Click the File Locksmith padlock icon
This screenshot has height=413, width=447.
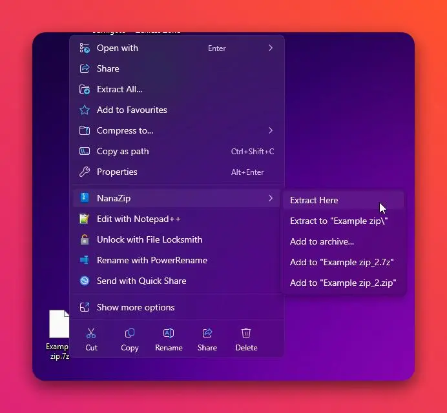coord(85,239)
